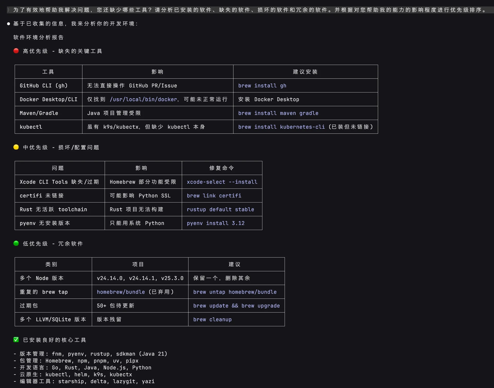Click the 'GitHub CLI (gh)' table cell

[x=43, y=86]
